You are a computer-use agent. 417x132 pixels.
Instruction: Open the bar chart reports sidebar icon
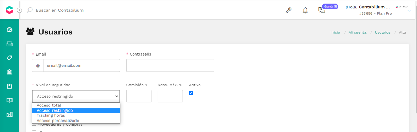pos(10,115)
